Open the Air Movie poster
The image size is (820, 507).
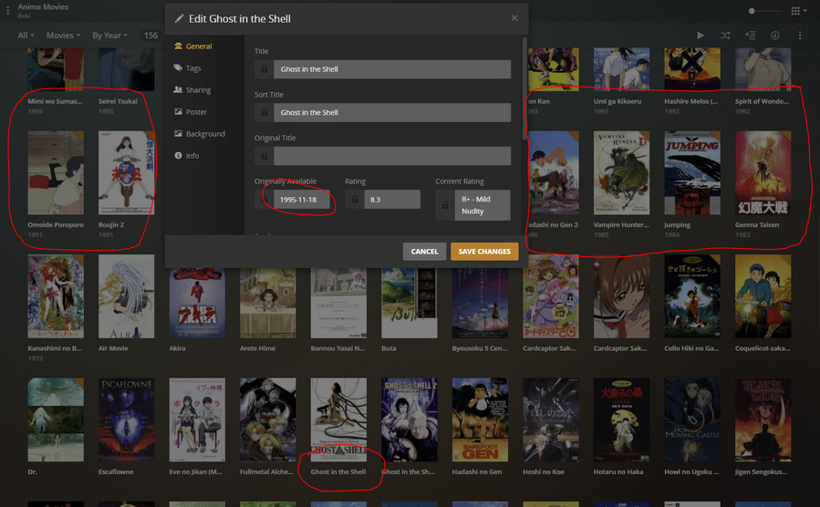point(126,296)
